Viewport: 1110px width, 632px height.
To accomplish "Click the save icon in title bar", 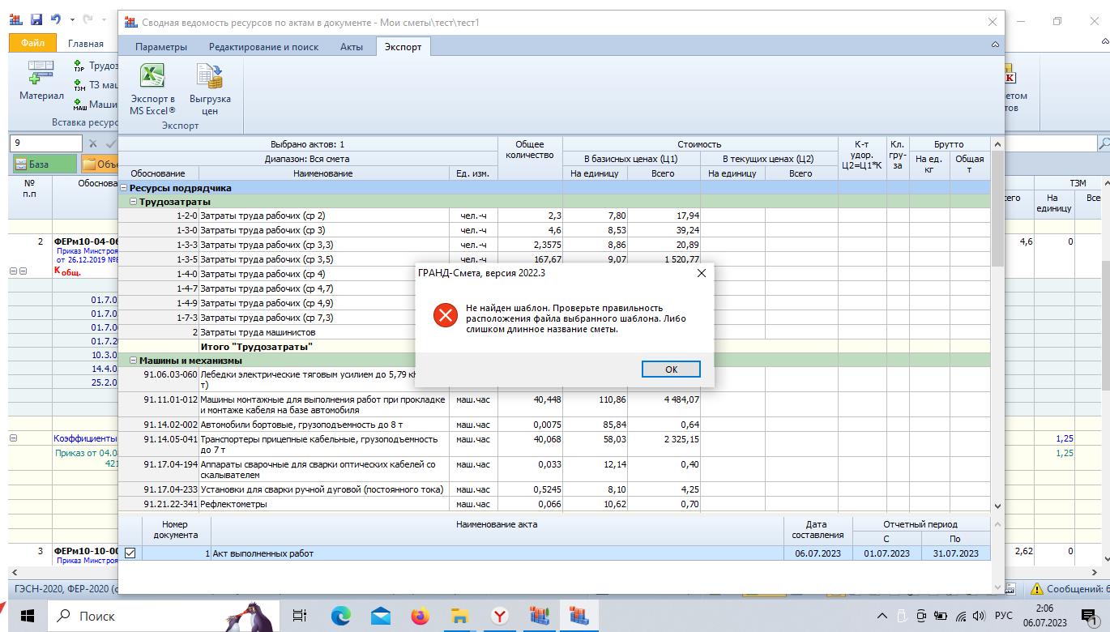I will click(x=36, y=19).
